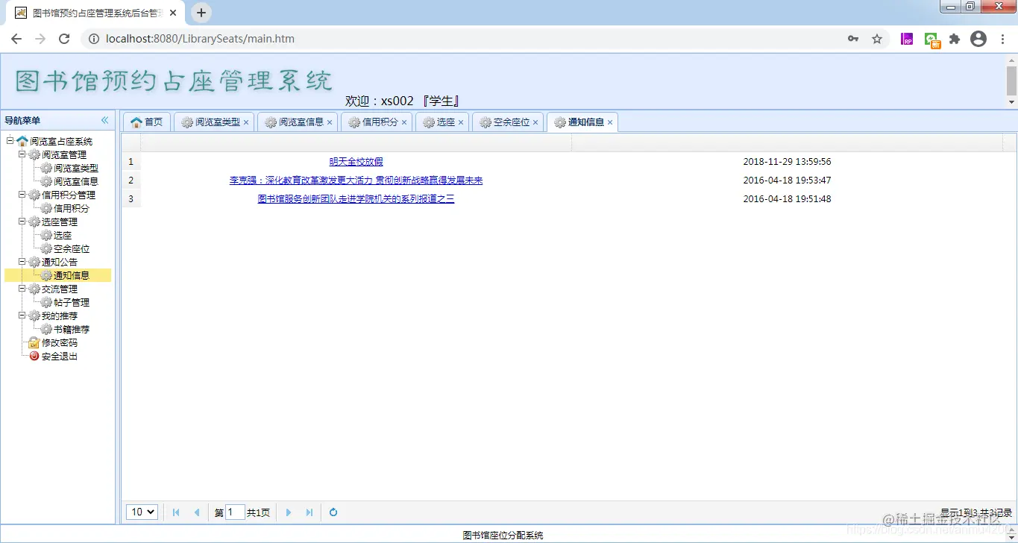Click the gear icon beside 帖子管理
The height and width of the screenshot is (543, 1018).
[x=46, y=302]
